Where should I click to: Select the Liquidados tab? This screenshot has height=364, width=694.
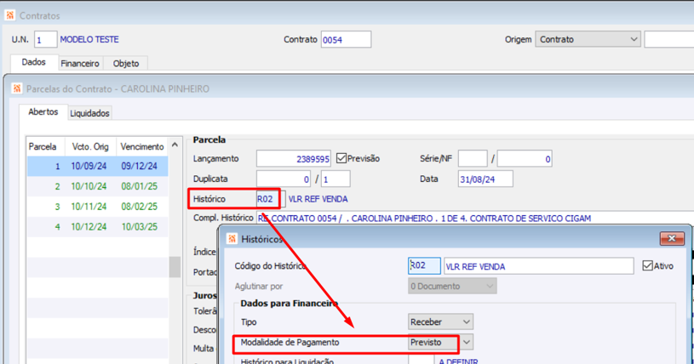click(89, 113)
